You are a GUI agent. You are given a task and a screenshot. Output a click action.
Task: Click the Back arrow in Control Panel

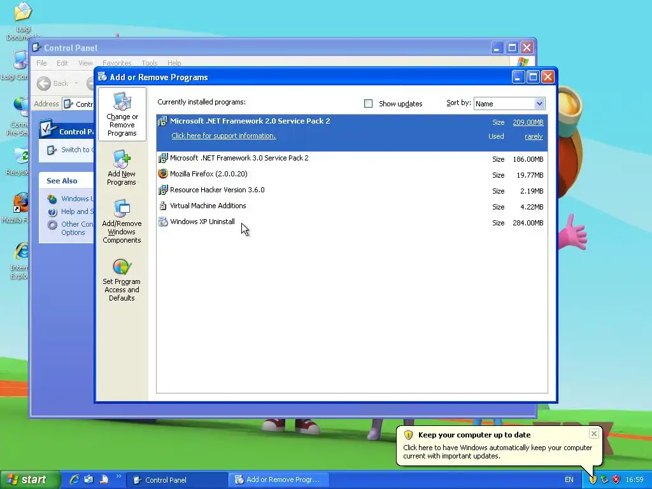click(44, 83)
